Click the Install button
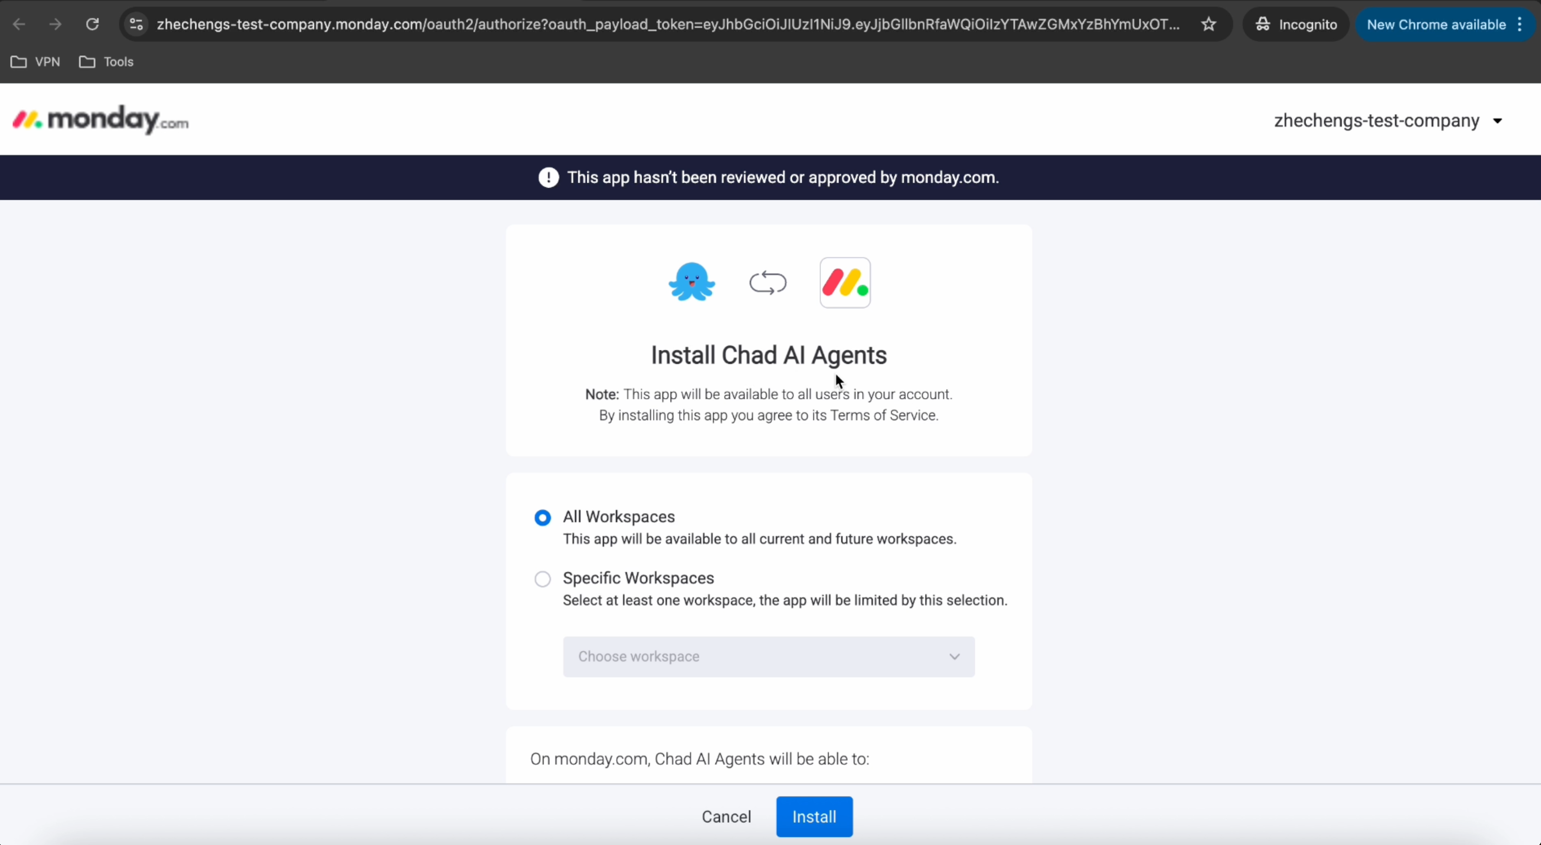This screenshot has height=845, width=1541. tap(814, 816)
